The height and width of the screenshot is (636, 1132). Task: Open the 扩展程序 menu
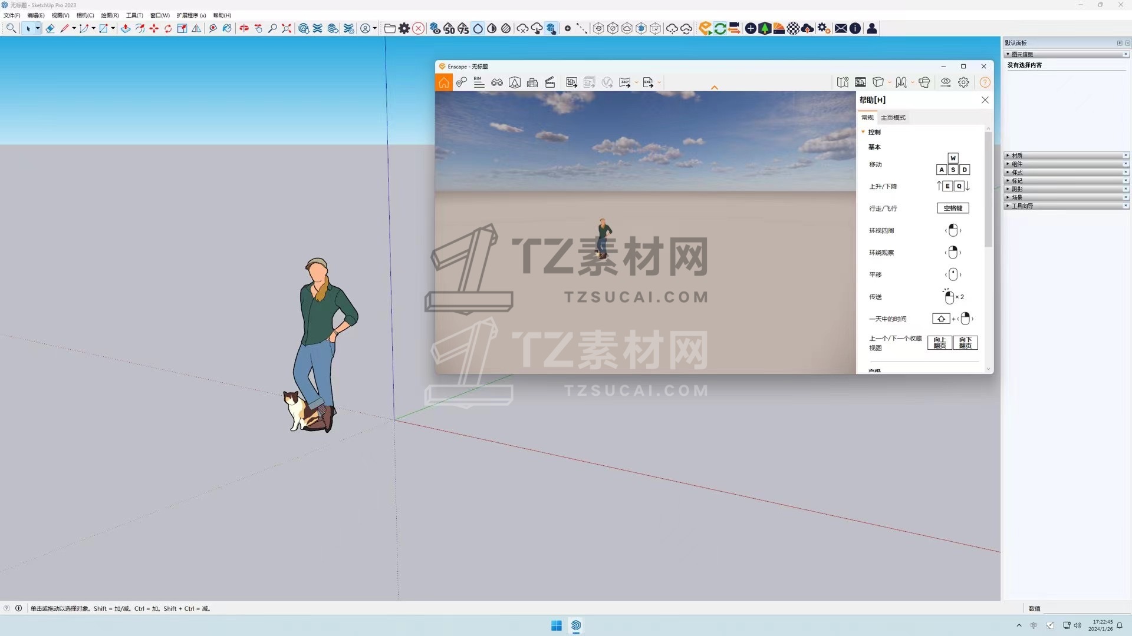click(191, 15)
